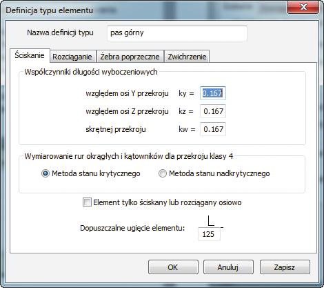Cancel with the Anuluj button

[x=228, y=267]
